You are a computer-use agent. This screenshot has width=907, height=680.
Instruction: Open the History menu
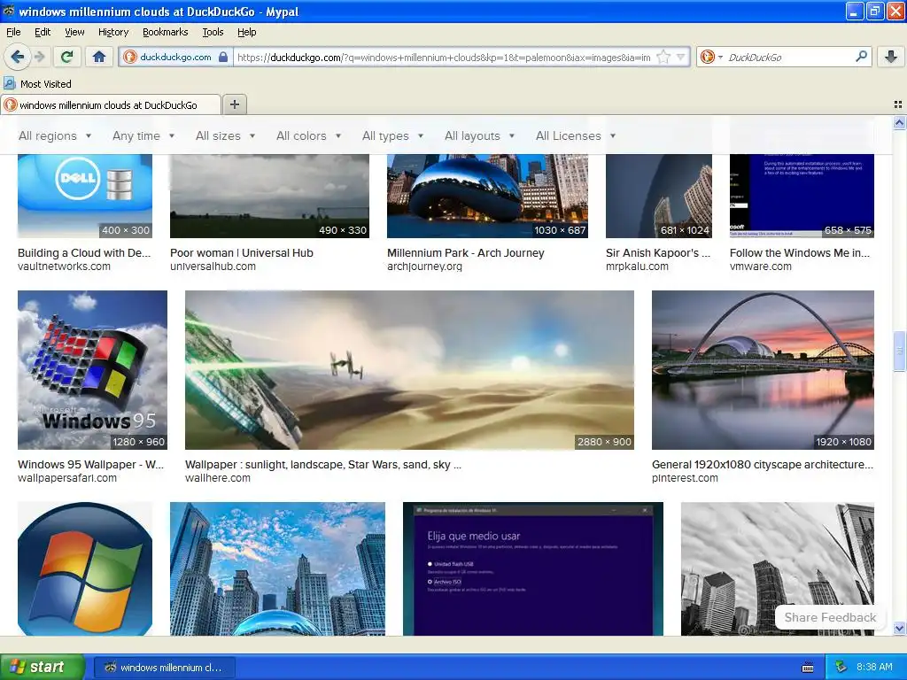(x=113, y=32)
